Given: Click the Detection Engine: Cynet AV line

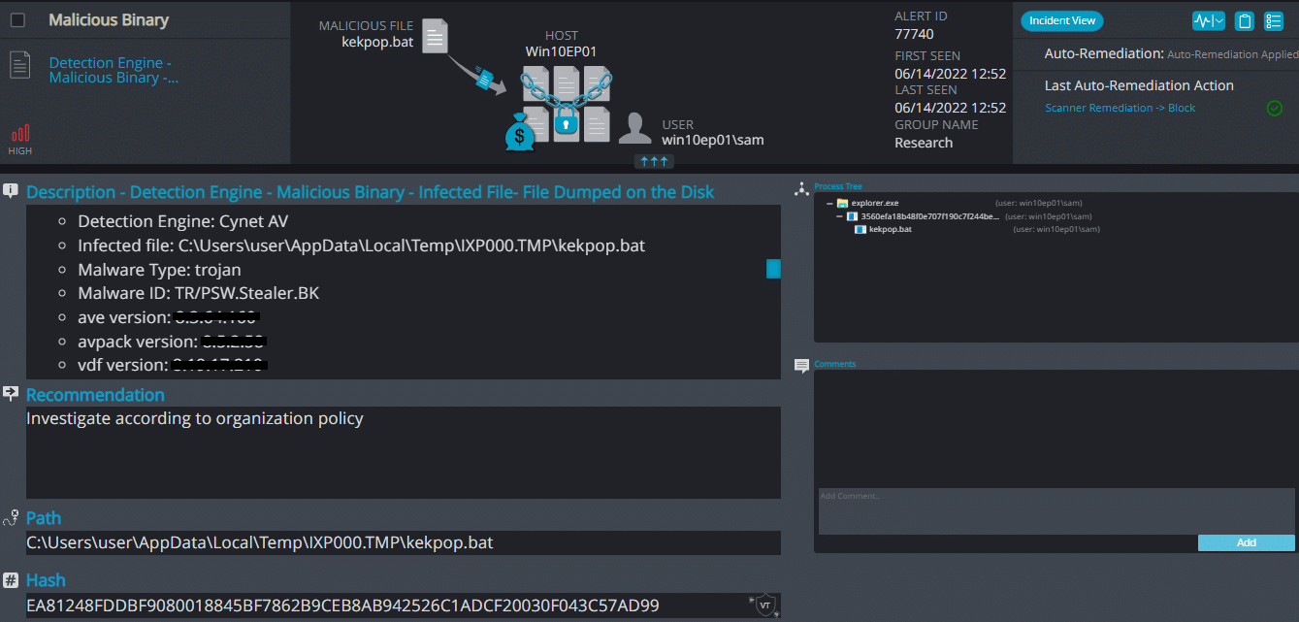Looking at the screenshot, I should pos(183,221).
